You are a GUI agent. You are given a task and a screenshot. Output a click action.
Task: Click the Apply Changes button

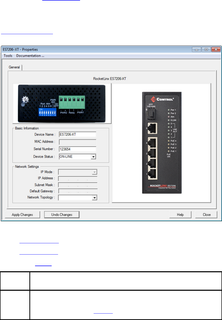point(22,215)
